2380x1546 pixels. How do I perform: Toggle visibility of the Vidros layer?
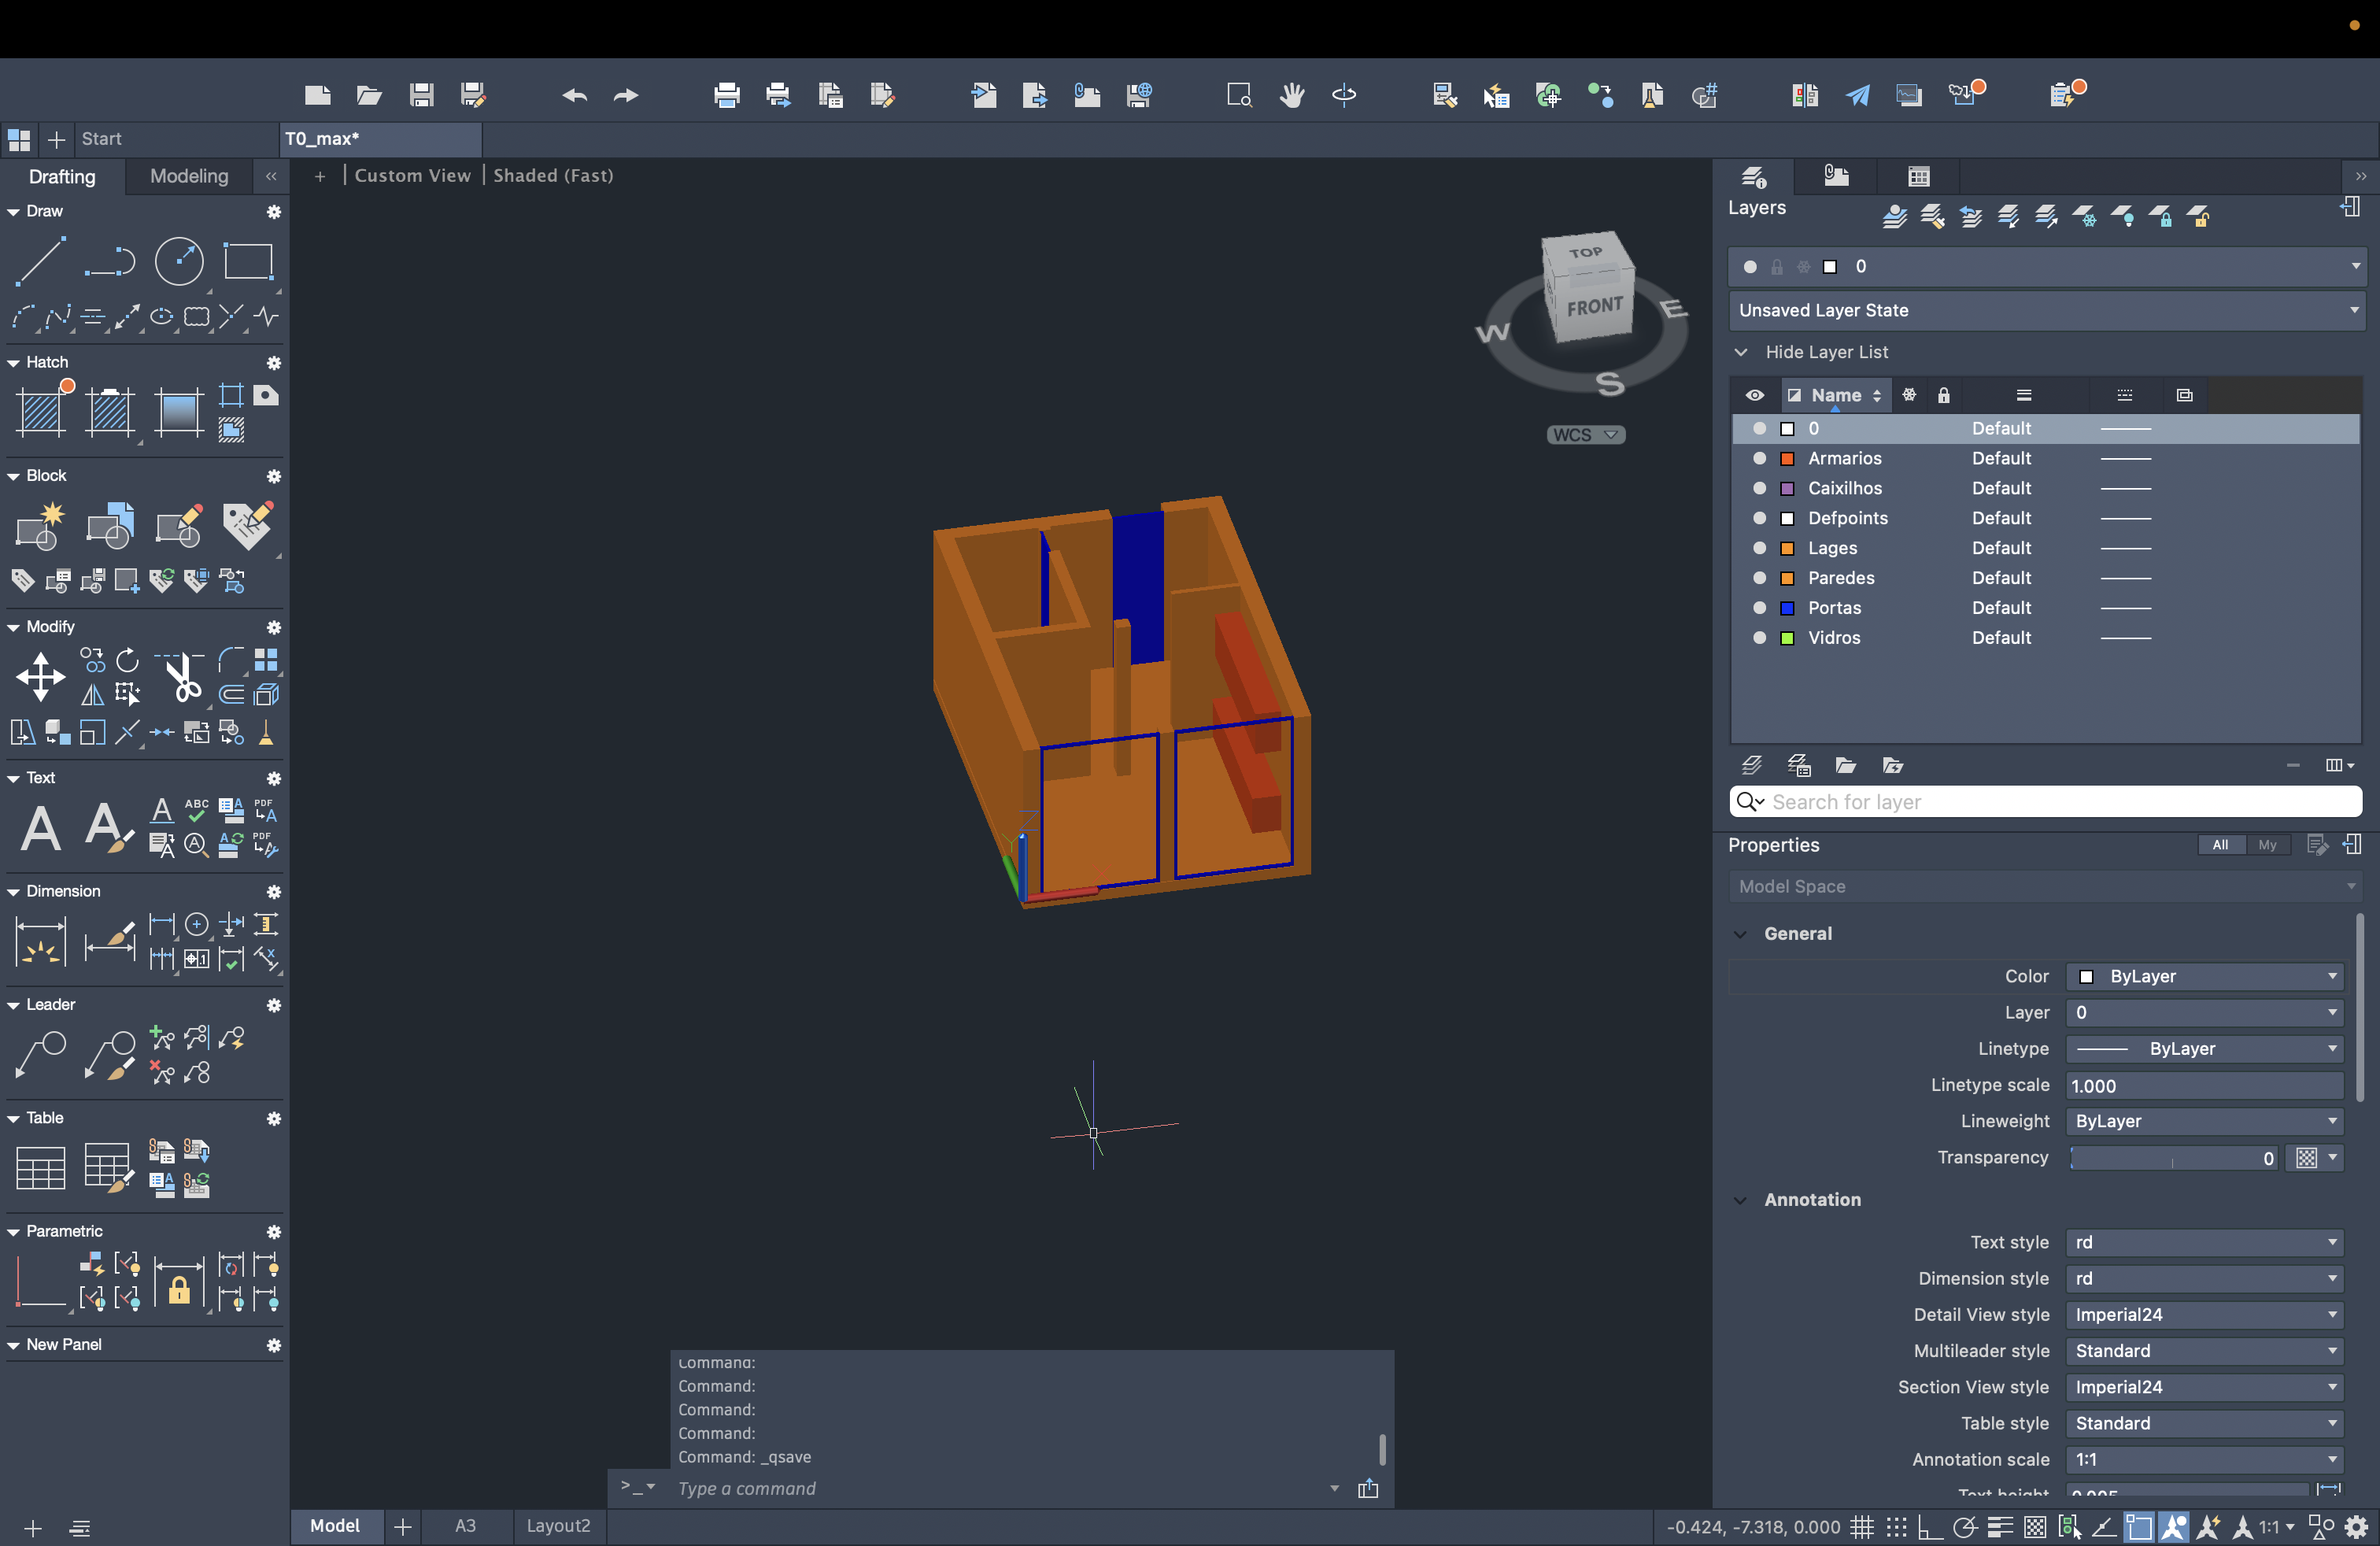pos(1759,638)
